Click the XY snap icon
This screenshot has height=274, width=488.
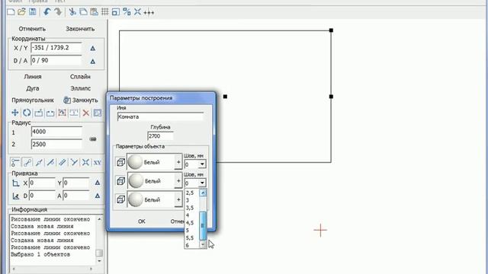[98, 162]
